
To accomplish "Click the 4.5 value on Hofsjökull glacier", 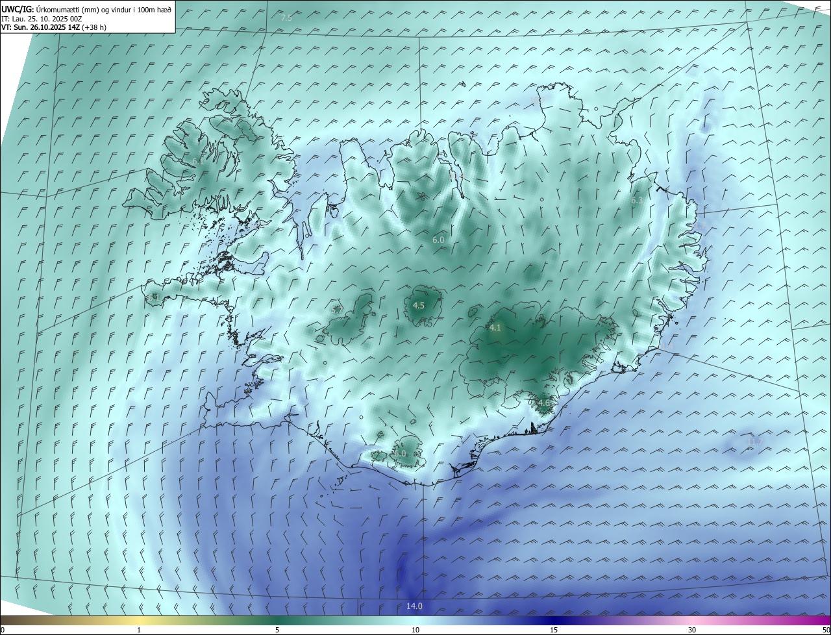I will (419, 305).
